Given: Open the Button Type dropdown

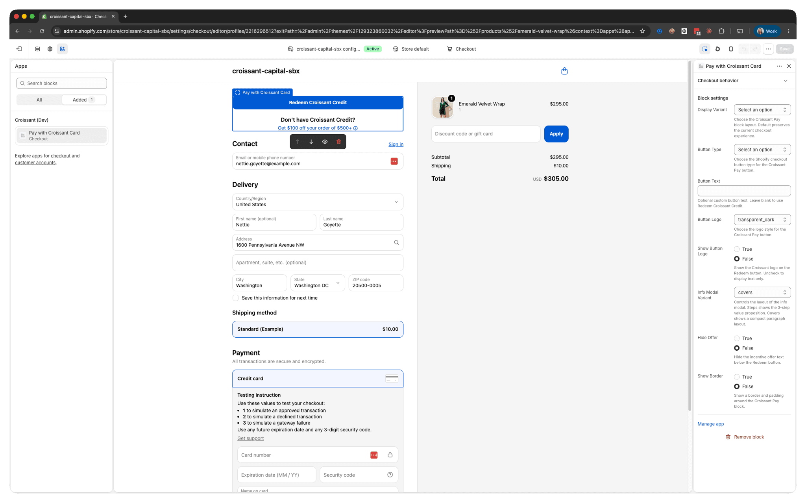Looking at the screenshot, I should pos(762,150).
